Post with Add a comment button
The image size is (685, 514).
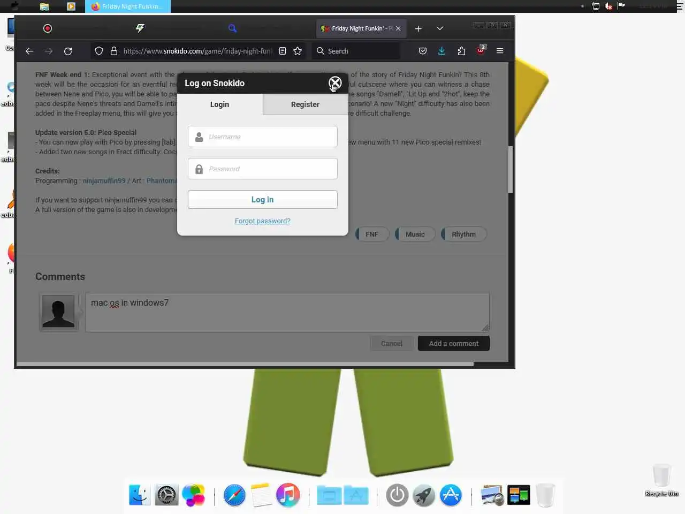(454, 343)
